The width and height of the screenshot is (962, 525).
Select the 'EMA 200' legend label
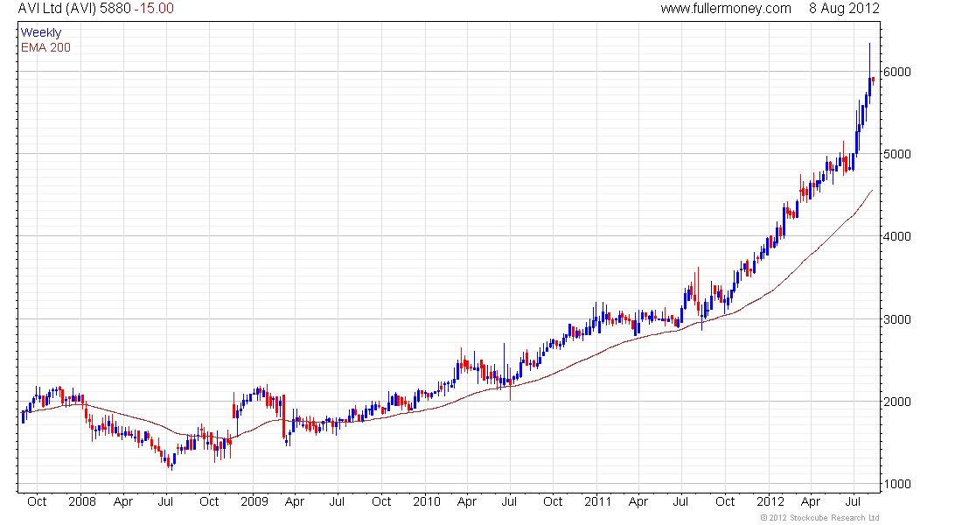click(46, 47)
